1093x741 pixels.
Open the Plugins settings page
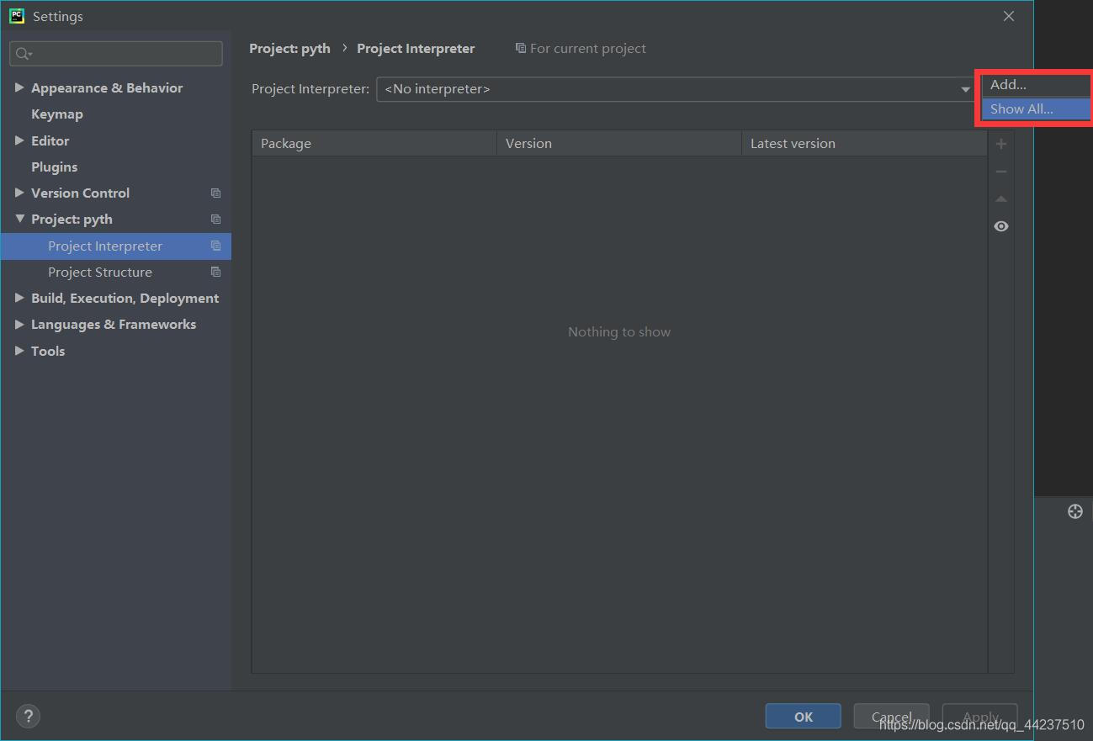click(x=54, y=167)
